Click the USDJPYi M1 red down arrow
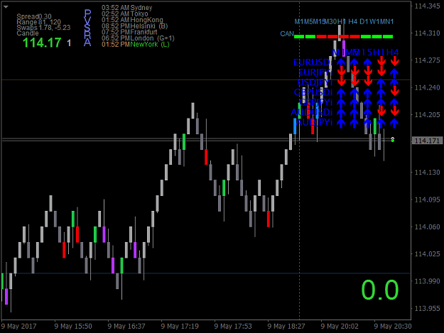 pyautogui.click(x=341, y=81)
